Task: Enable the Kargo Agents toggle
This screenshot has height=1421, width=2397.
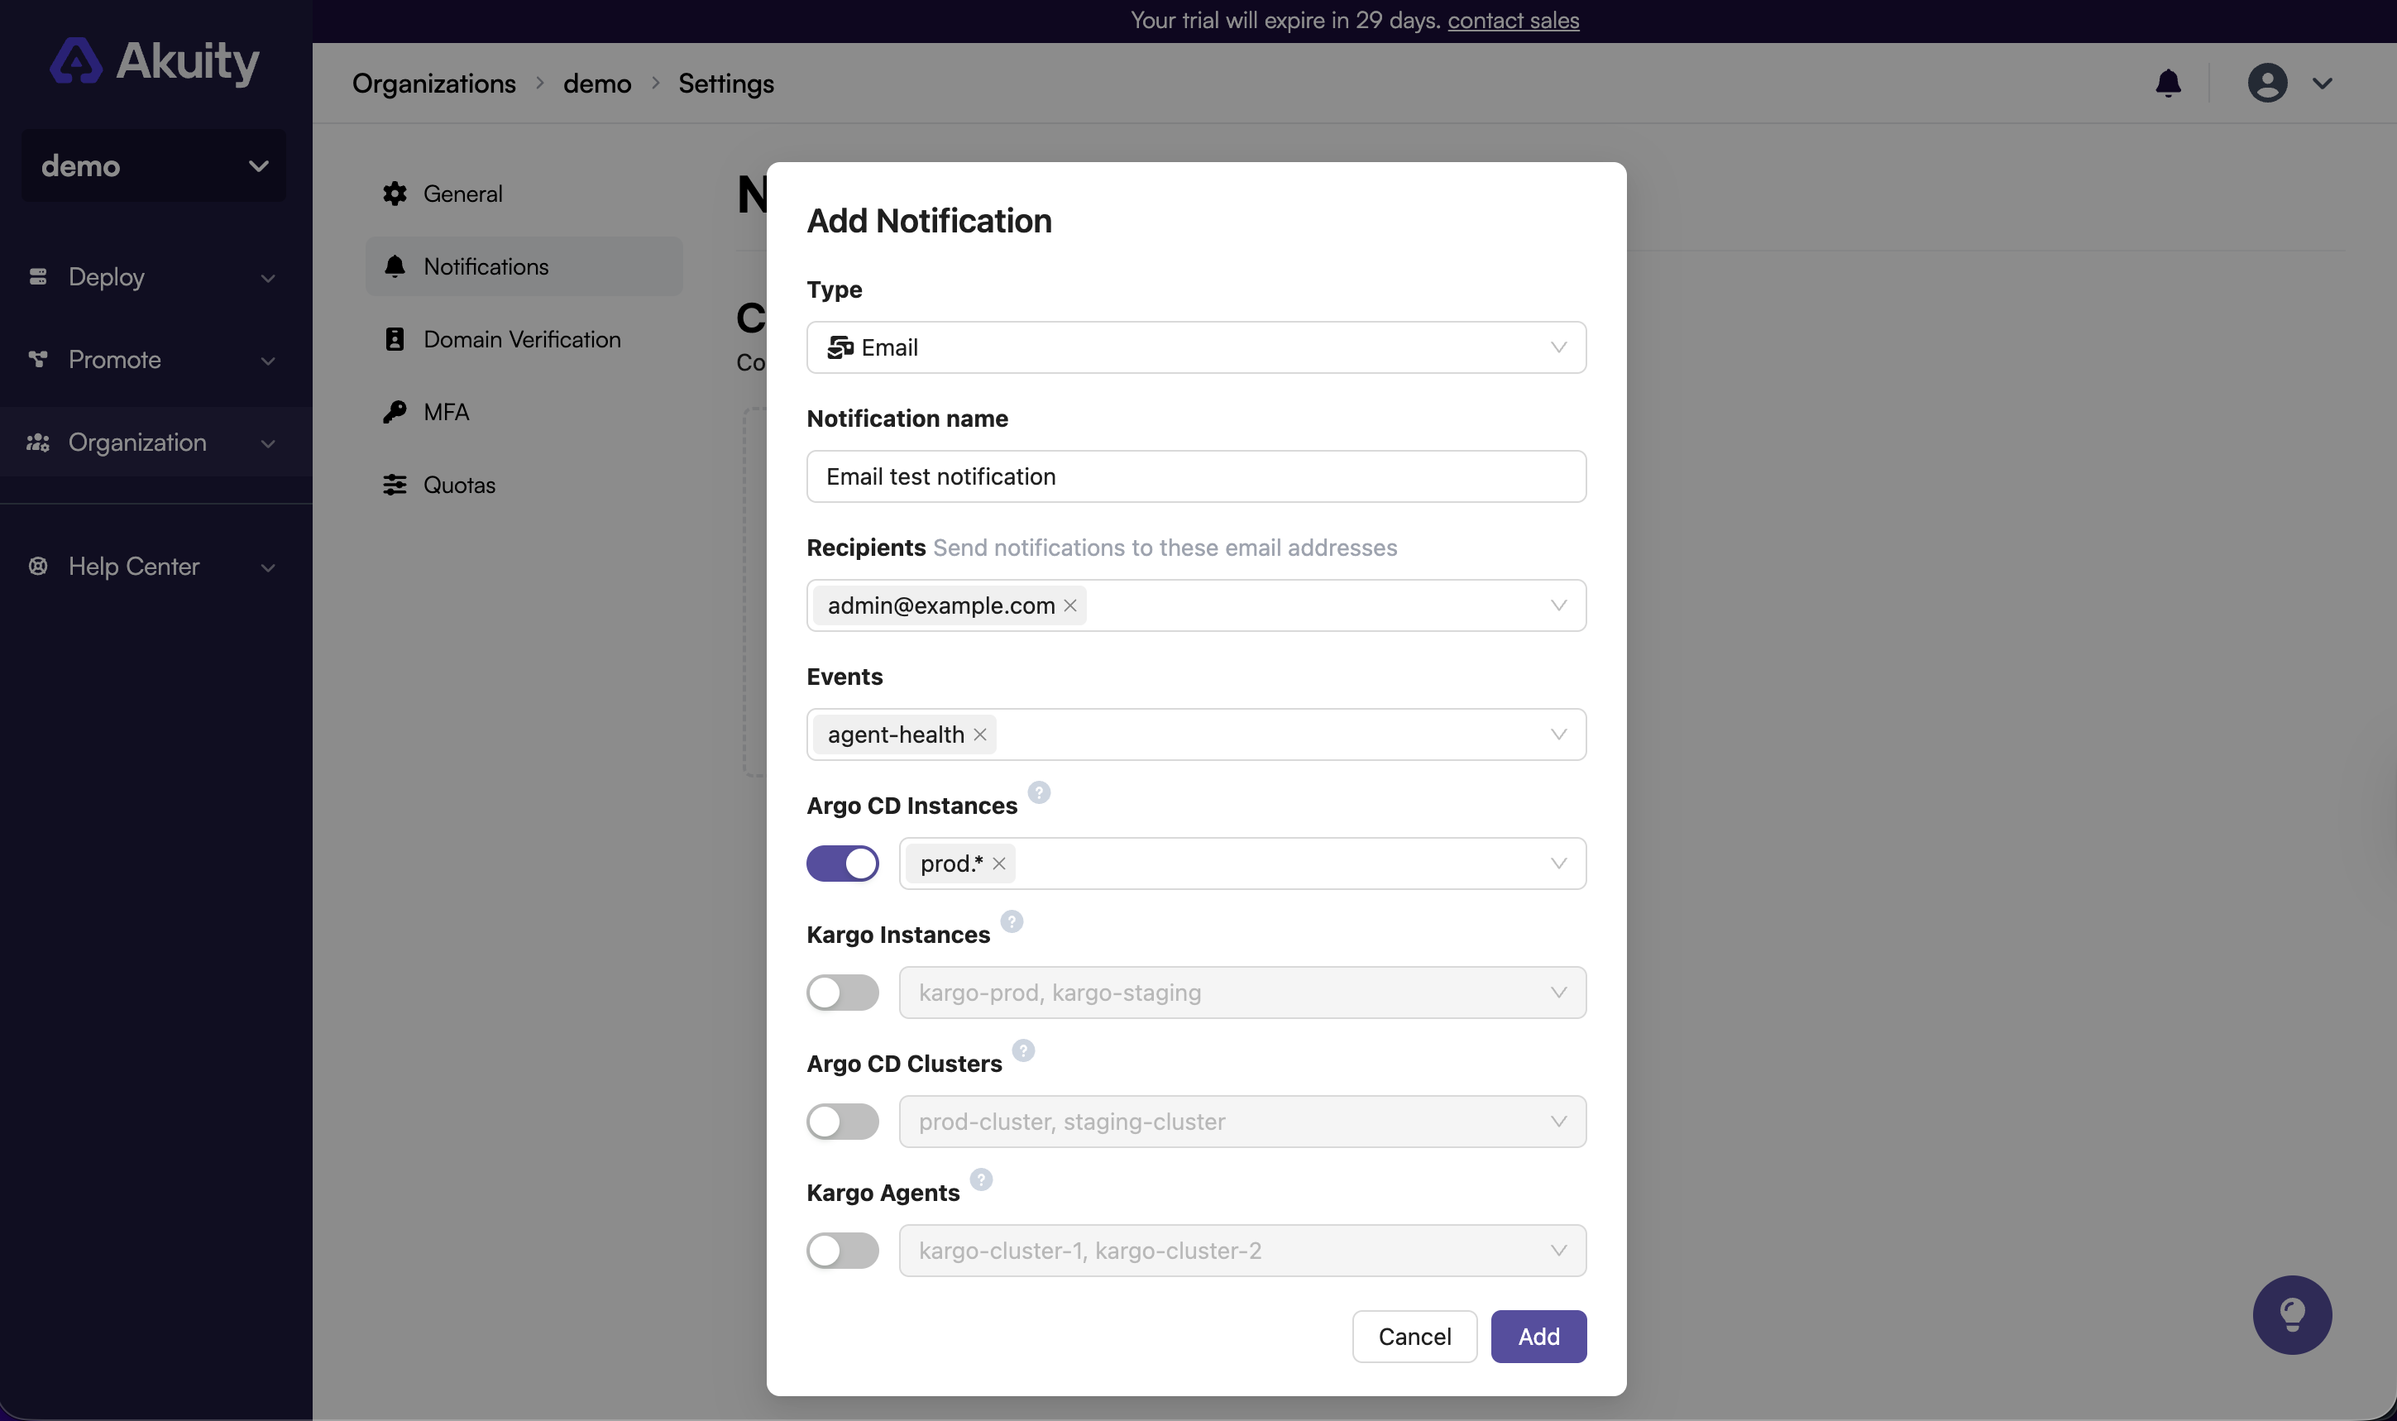Action: [842, 1250]
